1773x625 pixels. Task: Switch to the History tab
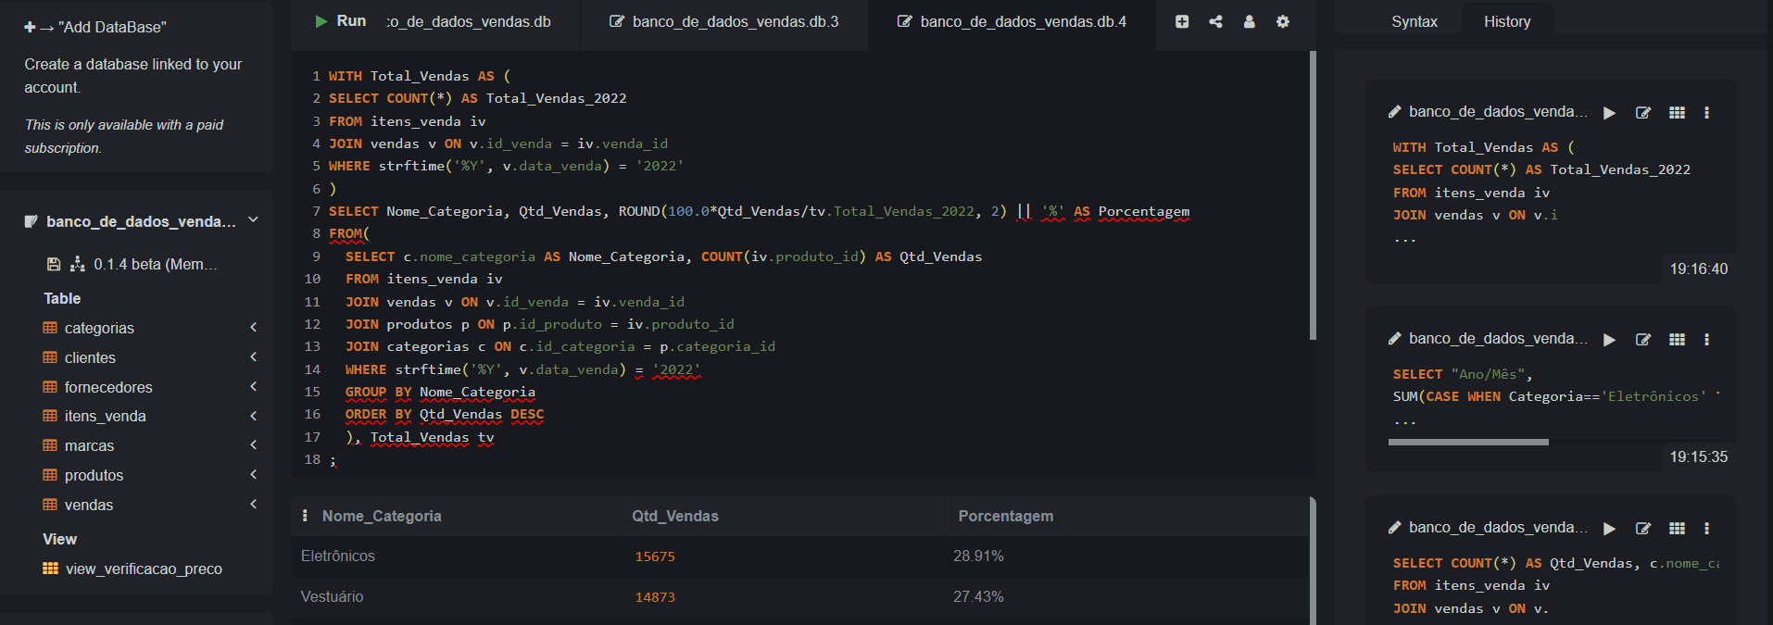(x=1507, y=21)
